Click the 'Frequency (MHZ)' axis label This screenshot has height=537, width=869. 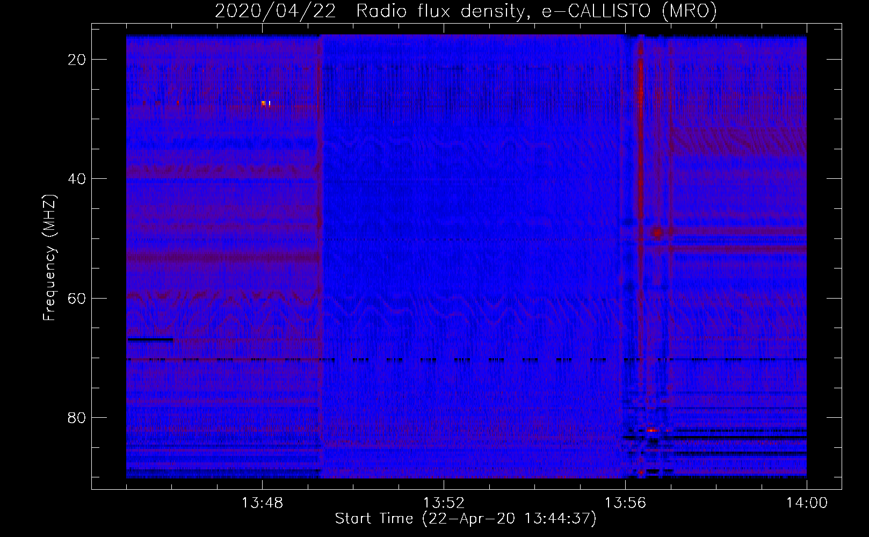point(49,258)
